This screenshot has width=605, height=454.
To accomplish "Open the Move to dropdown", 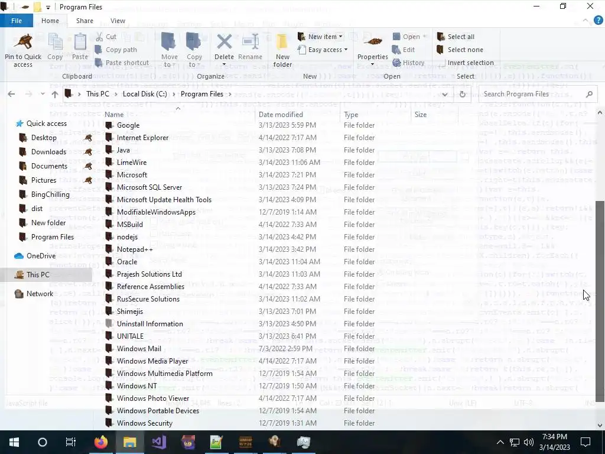I will (170, 50).
